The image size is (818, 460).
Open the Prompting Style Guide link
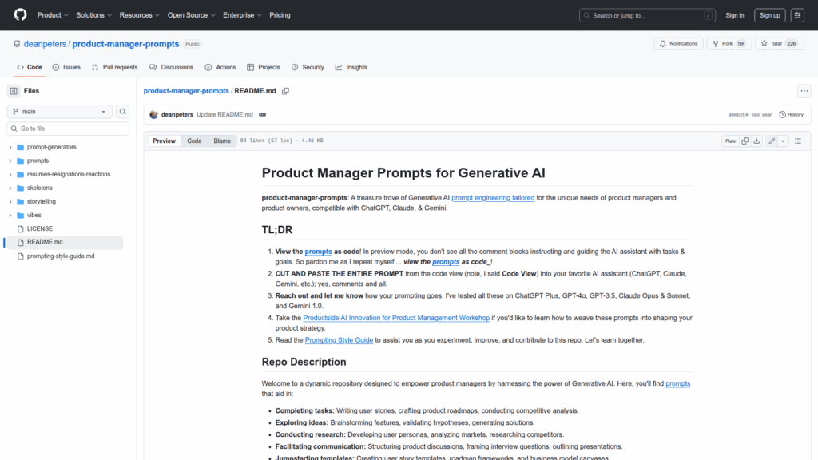pos(339,340)
